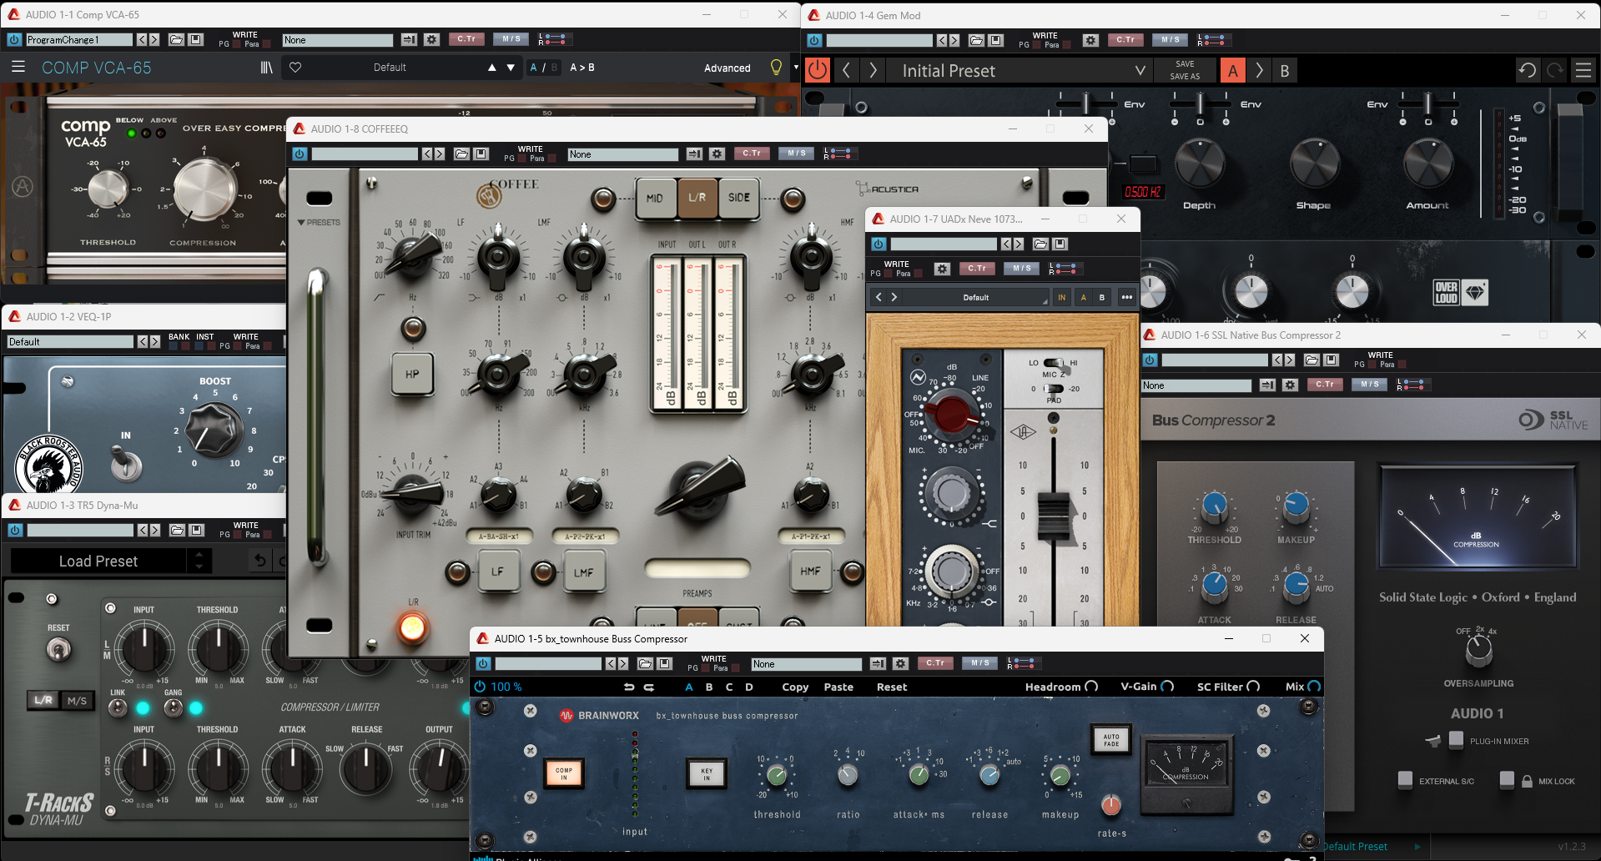Toggle IN button in Neve 1073 toolbar
This screenshot has height=861, width=1601.
[1061, 298]
